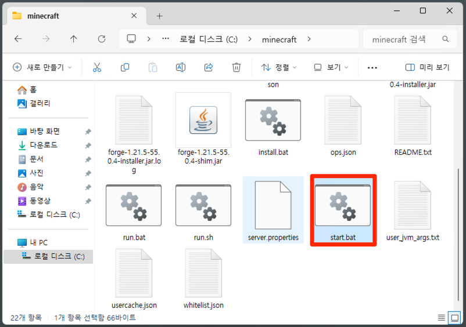The width and height of the screenshot is (466, 327).
Task: Maximize the File Explorer window
Action: click(422, 10)
